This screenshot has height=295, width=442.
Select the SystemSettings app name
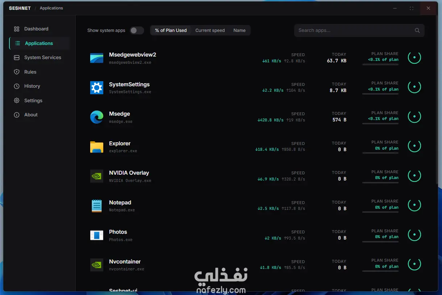[129, 84]
